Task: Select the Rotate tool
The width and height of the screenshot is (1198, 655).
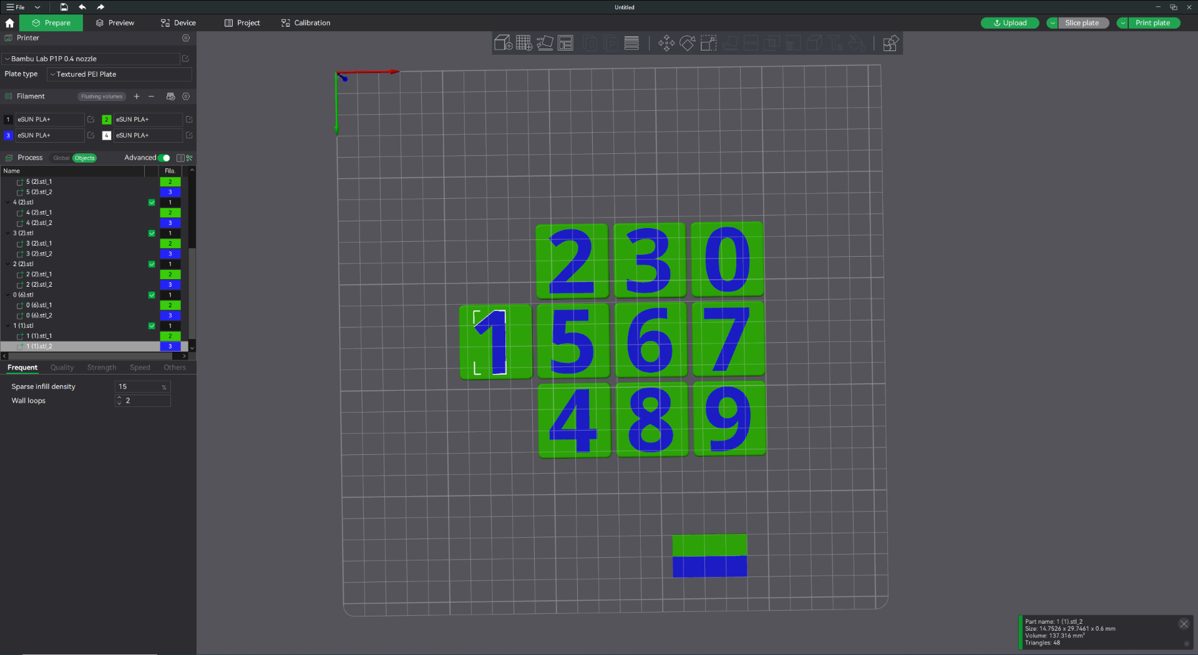Action: pyautogui.click(x=688, y=43)
